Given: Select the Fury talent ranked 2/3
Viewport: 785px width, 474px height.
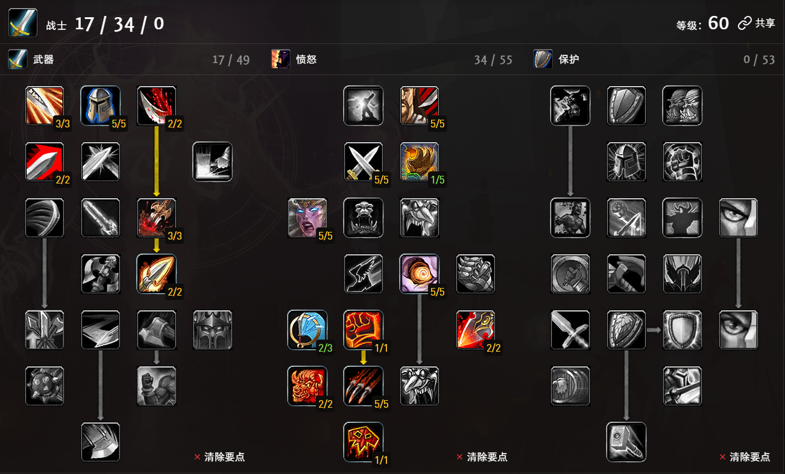Looking at the screenshot, I should point(308,329).
